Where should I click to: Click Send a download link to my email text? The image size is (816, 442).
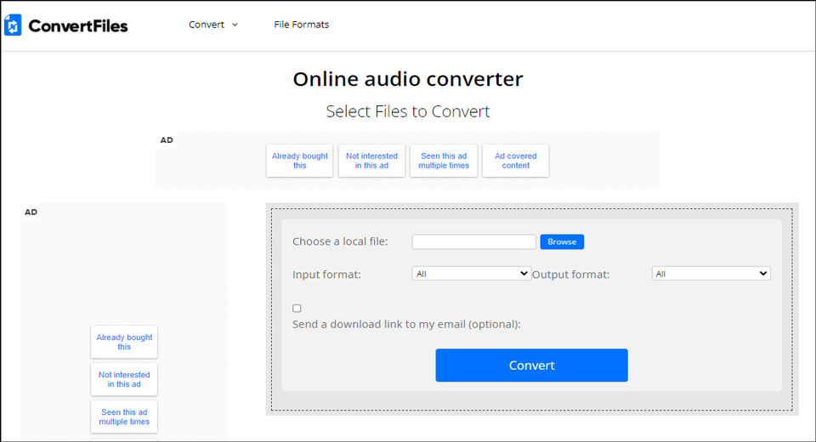click(x=406, y=325)
